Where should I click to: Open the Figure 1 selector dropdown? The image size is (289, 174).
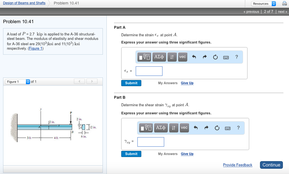17,82
